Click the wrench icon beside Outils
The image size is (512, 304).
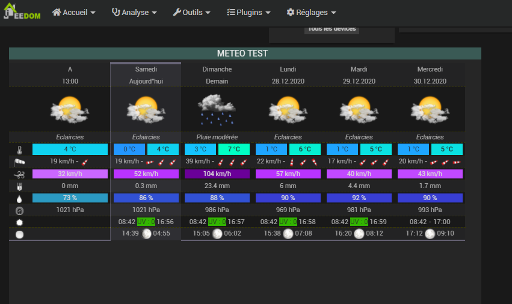177,13
